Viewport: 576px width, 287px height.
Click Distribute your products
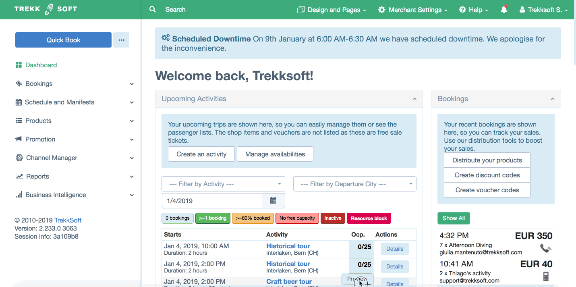tap(487, 160)
